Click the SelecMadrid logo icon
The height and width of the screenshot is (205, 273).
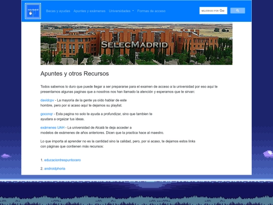pyautogui.click(x=33, y=11)
